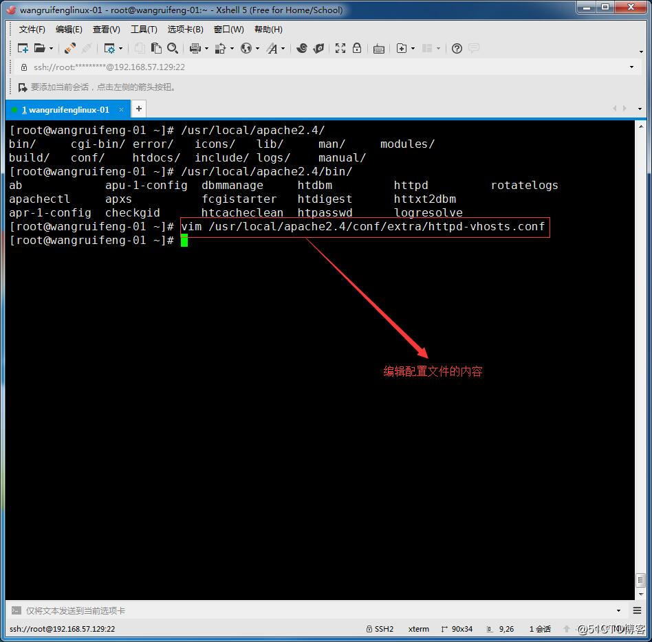Click the Open session folder icon

(39, 48)
